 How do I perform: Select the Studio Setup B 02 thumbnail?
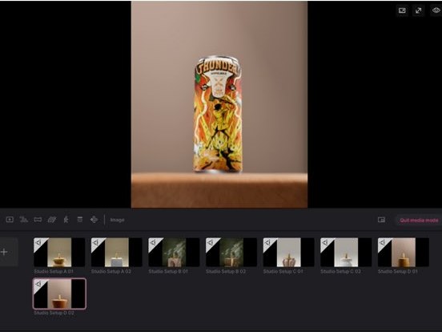coord(231,252)
